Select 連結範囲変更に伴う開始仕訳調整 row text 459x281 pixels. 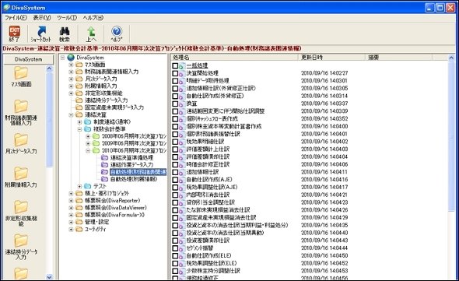(226, 111)
